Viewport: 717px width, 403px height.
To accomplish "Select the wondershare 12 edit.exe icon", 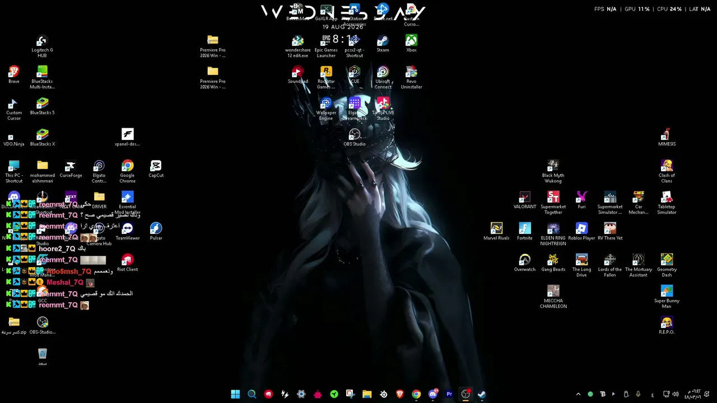I will (297, 46).
